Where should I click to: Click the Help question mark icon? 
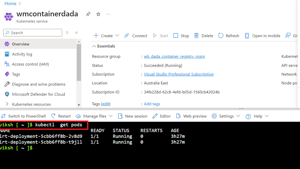click(248, 116)
